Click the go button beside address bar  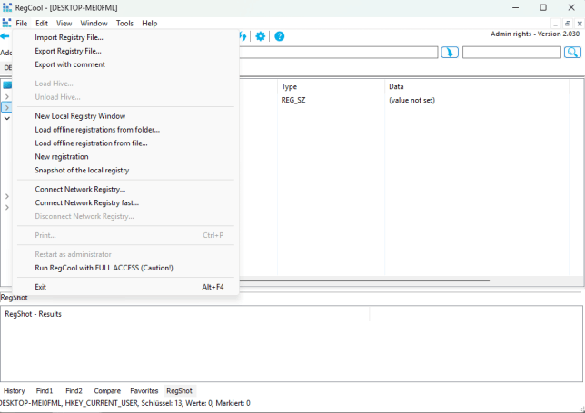click(450, 53)
